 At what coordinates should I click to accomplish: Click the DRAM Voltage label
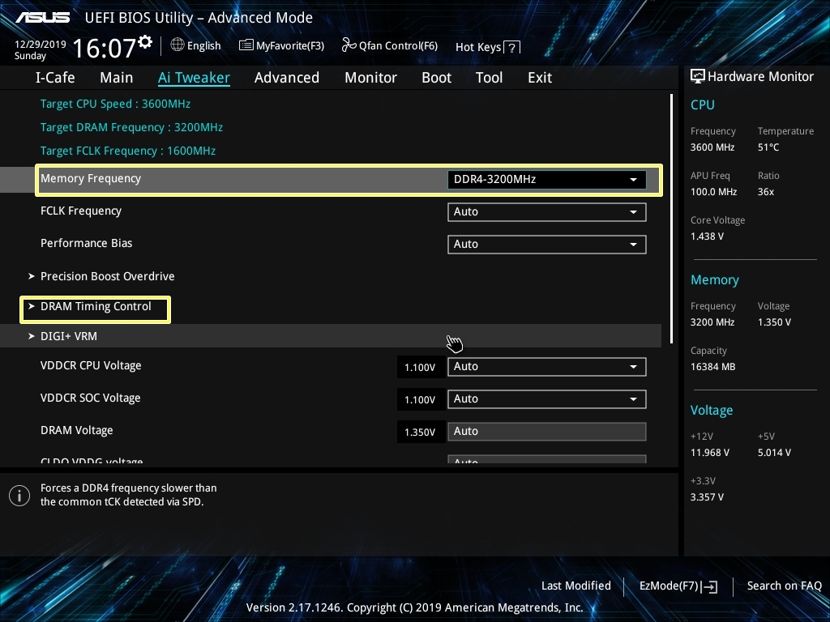tap(77, 431)
